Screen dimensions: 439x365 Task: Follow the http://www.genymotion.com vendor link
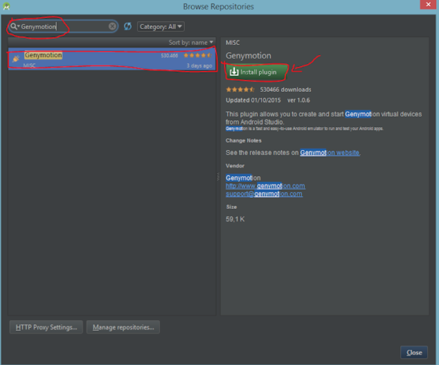tap(265, 186)
